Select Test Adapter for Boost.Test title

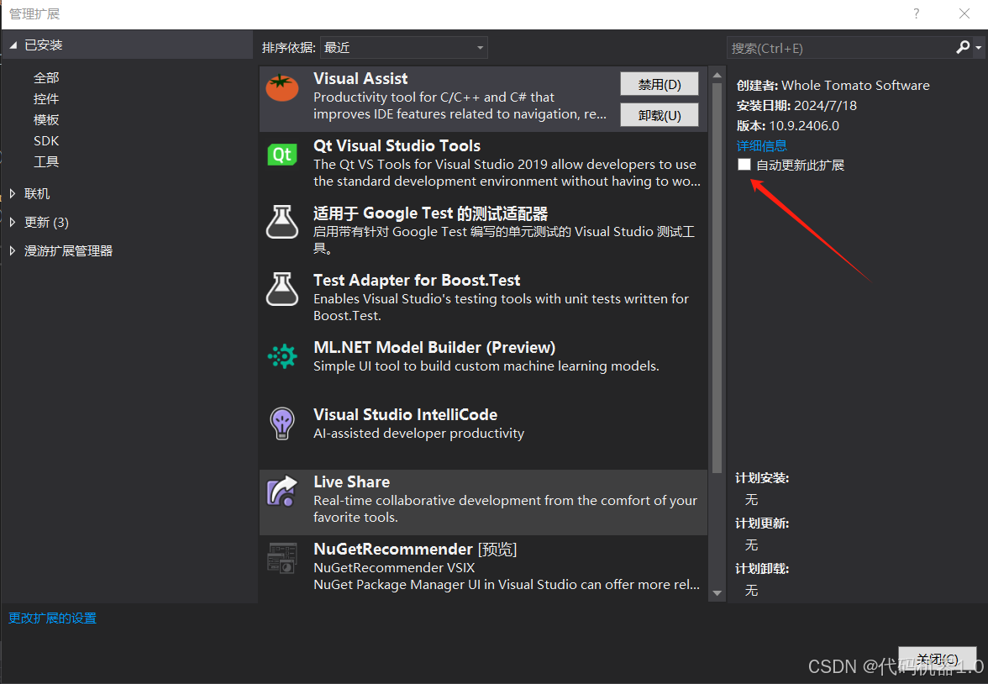417,280
